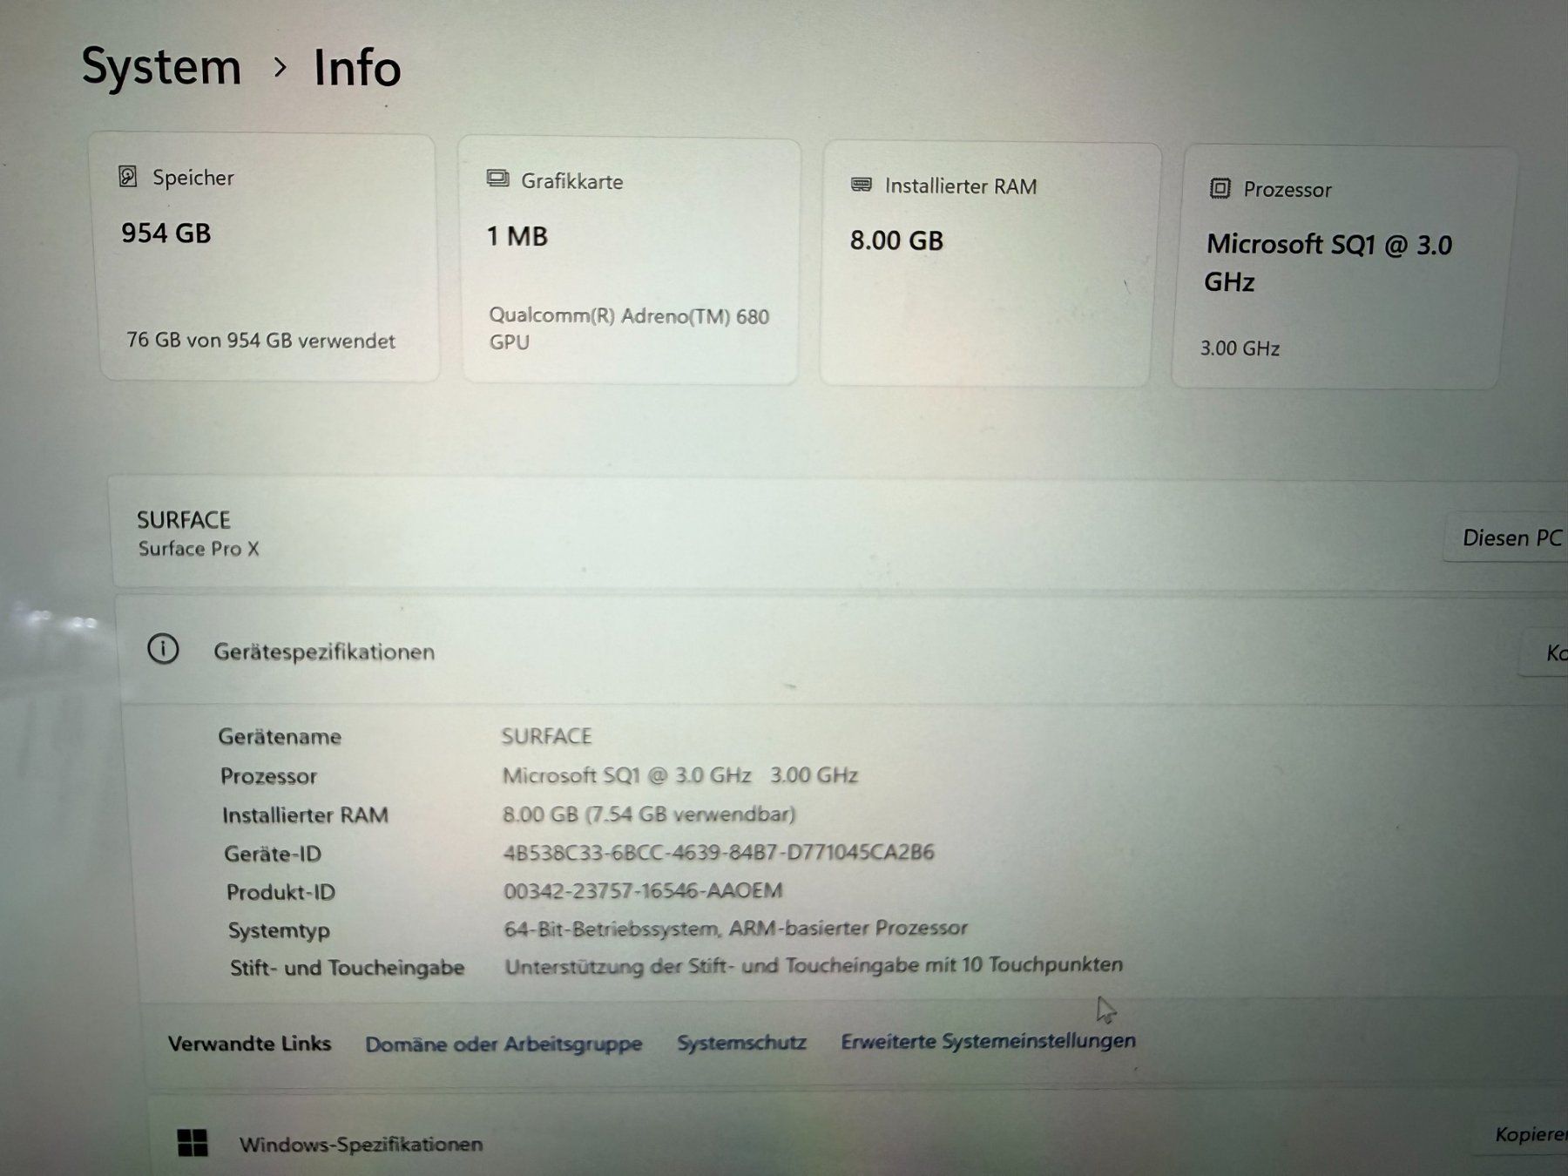Click the Surface Pro X model name

pyautogui.click(x=199, y=548)
